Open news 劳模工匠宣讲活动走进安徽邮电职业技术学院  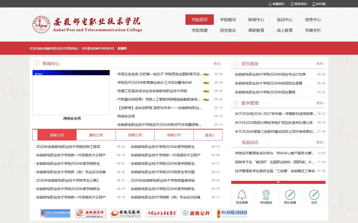tap(152, 91)
